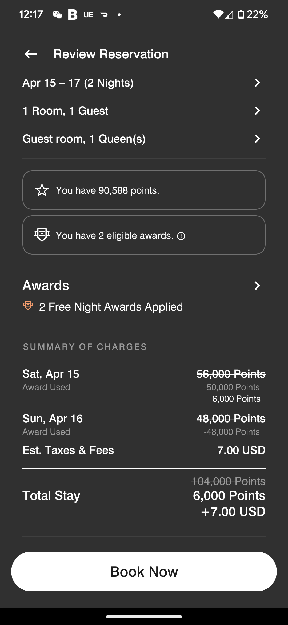The image size is (288, 625).
Task: Open the info icon next to eligible awards
Action: (181, 236)
